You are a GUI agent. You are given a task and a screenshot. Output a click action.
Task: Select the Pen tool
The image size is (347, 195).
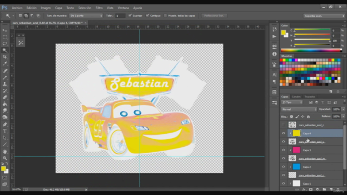[5, 125]
